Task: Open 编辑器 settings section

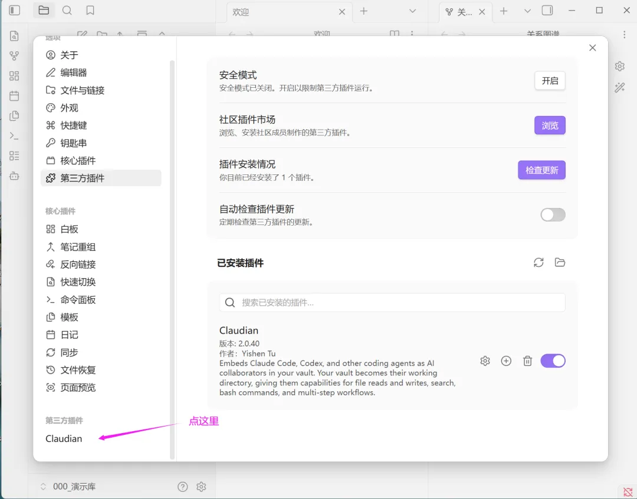Action: 101,72
